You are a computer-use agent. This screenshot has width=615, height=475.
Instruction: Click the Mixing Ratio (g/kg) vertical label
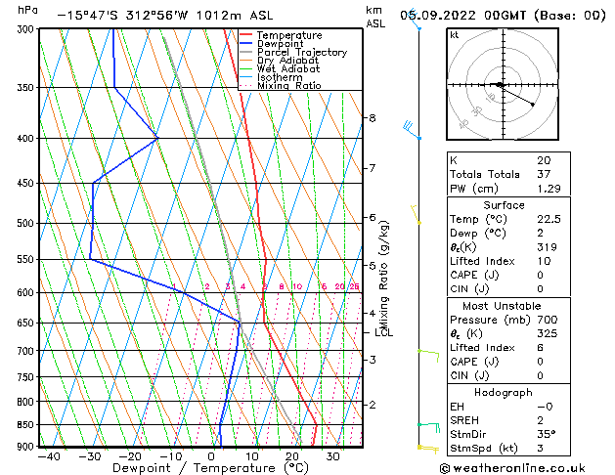tap(383, 276)
